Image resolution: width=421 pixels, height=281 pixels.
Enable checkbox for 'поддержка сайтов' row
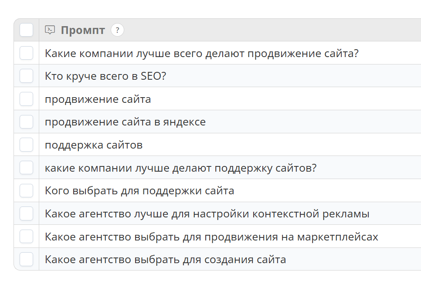point(26,145)
